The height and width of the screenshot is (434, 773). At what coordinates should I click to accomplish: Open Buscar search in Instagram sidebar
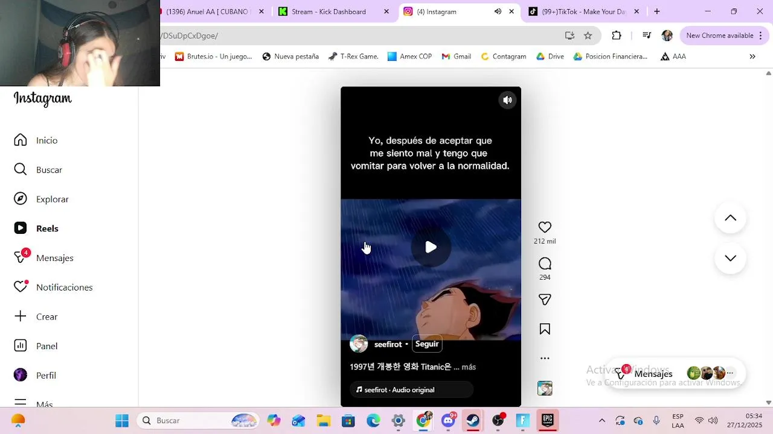[38, 169]
